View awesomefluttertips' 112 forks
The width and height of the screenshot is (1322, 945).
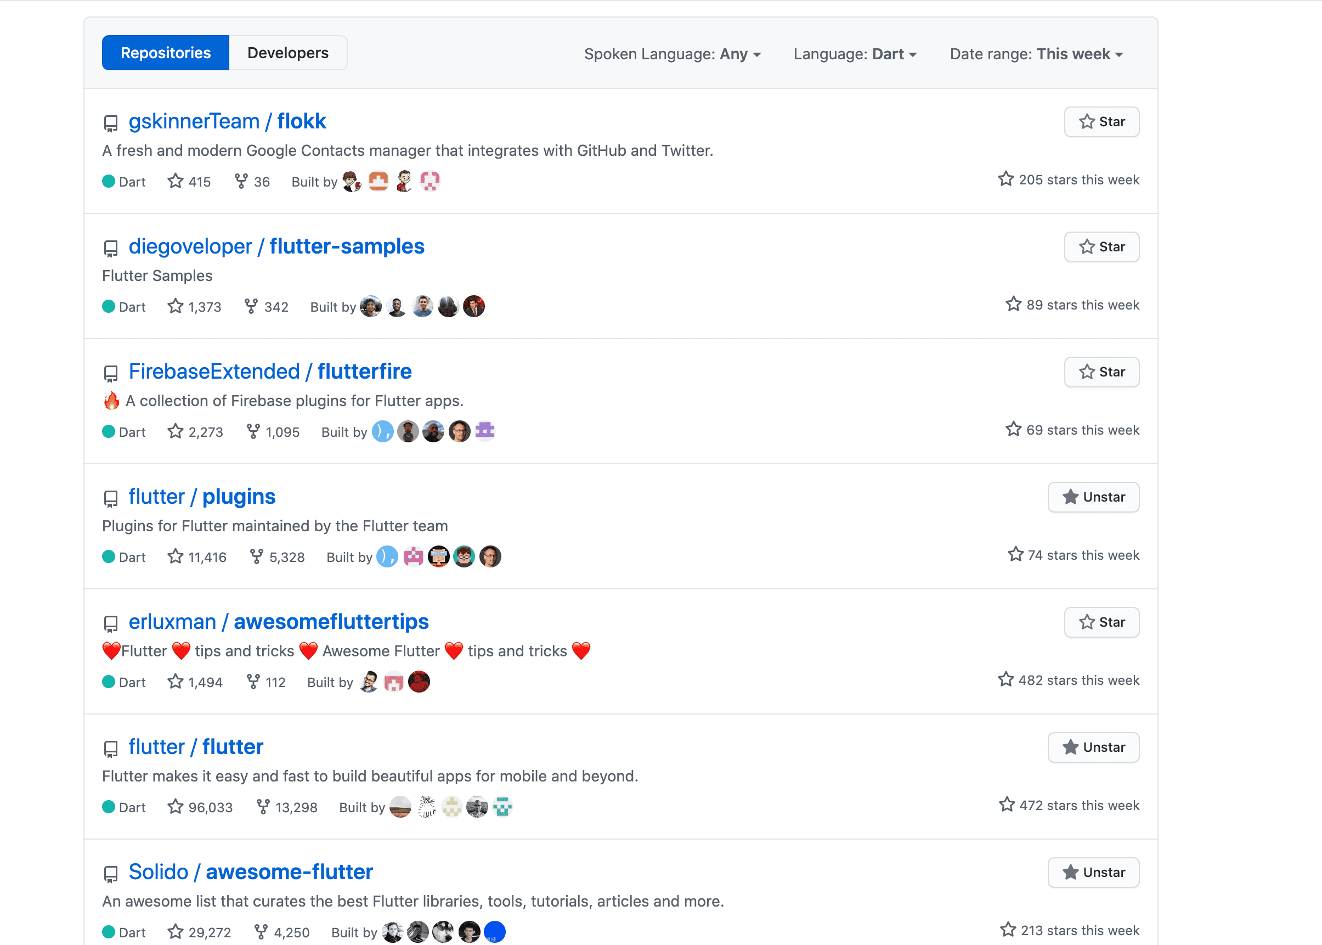(266, 682)
